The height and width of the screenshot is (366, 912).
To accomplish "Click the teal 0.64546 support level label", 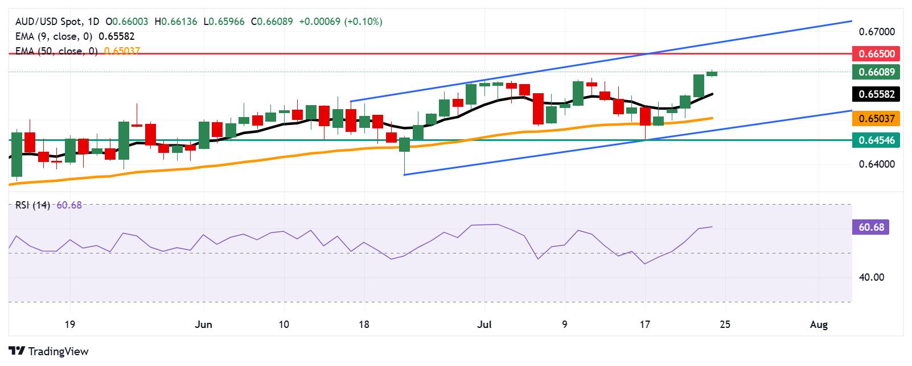I will point(876,140).
